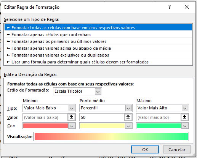197x158 pixels.
Task: Click the 'Estilo de Formatação:' label
Action: coord(28,90)
